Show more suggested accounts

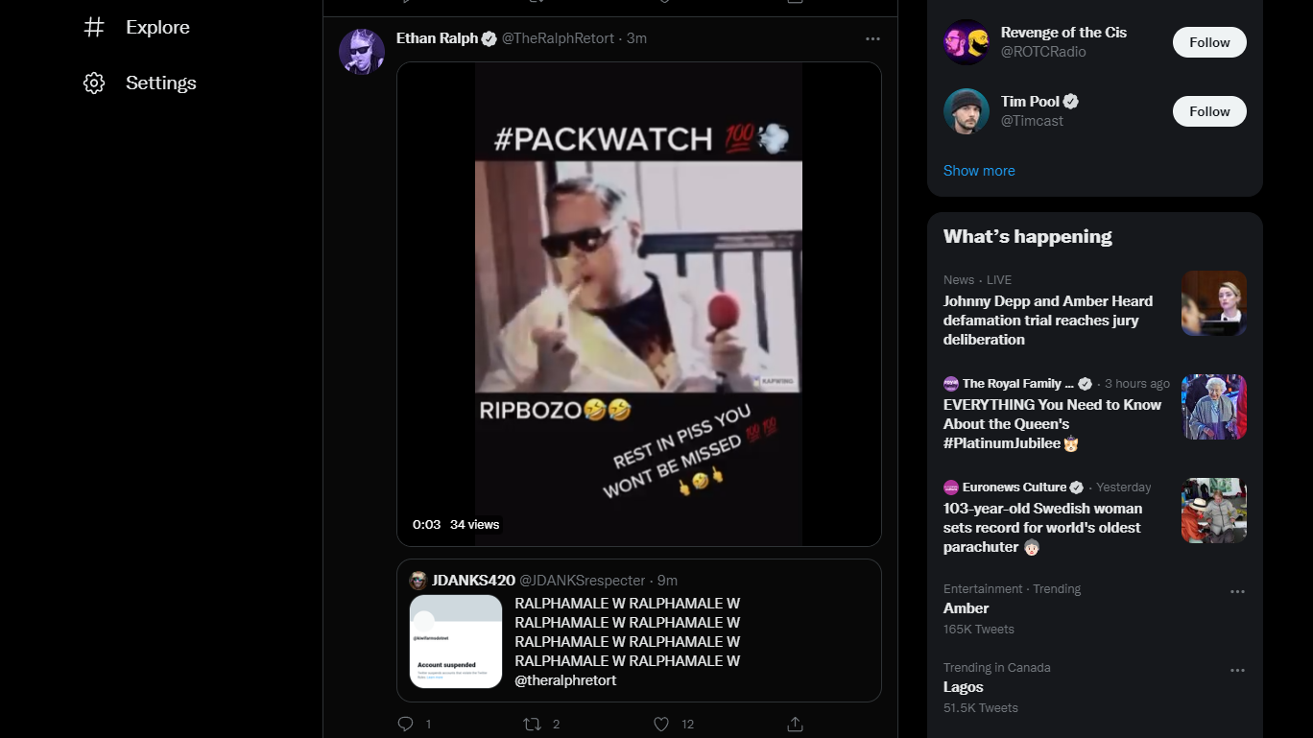(979, 171)
